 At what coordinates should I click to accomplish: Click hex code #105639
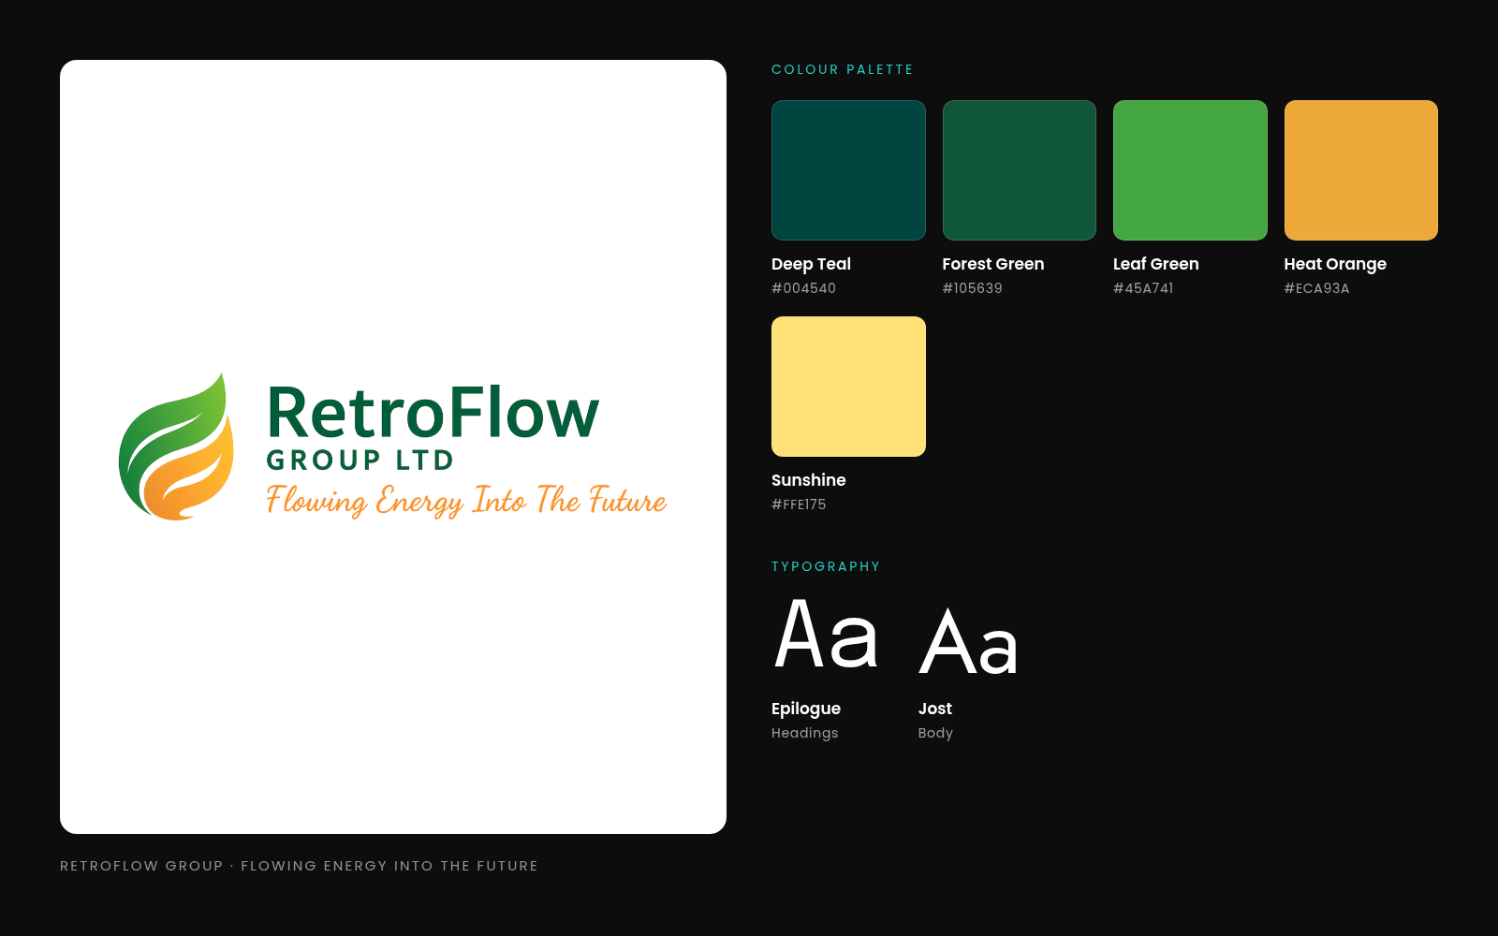[x=972, y=288]
